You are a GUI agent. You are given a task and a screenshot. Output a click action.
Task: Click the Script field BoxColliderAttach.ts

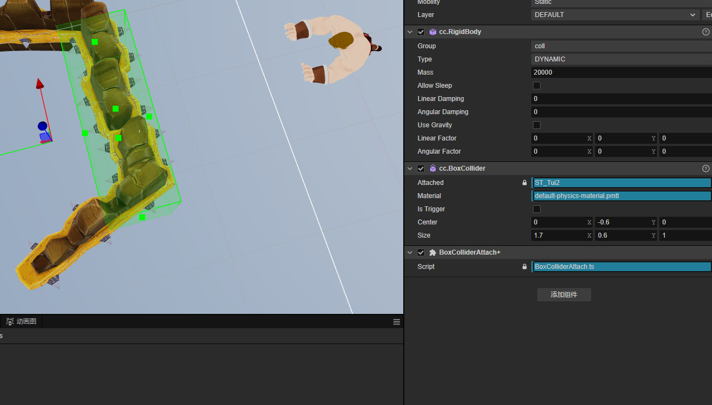622,267
